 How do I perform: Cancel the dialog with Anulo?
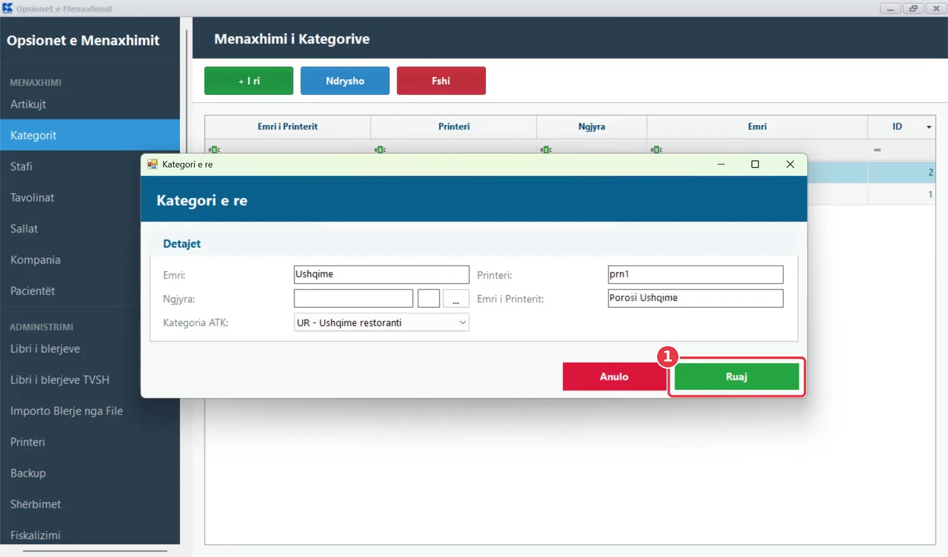click(x=614, y=377)
